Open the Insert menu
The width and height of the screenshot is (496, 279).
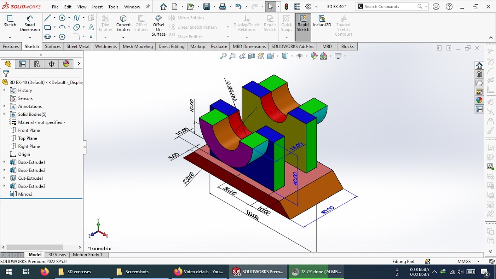pos(98,7)
